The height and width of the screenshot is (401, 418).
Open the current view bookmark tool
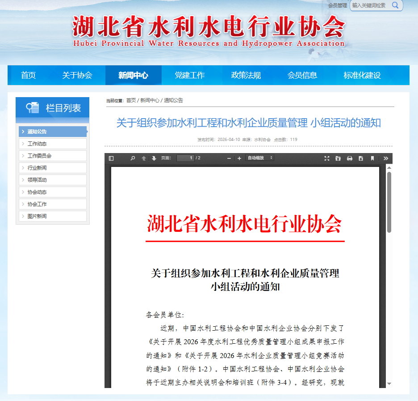(372, 158)
